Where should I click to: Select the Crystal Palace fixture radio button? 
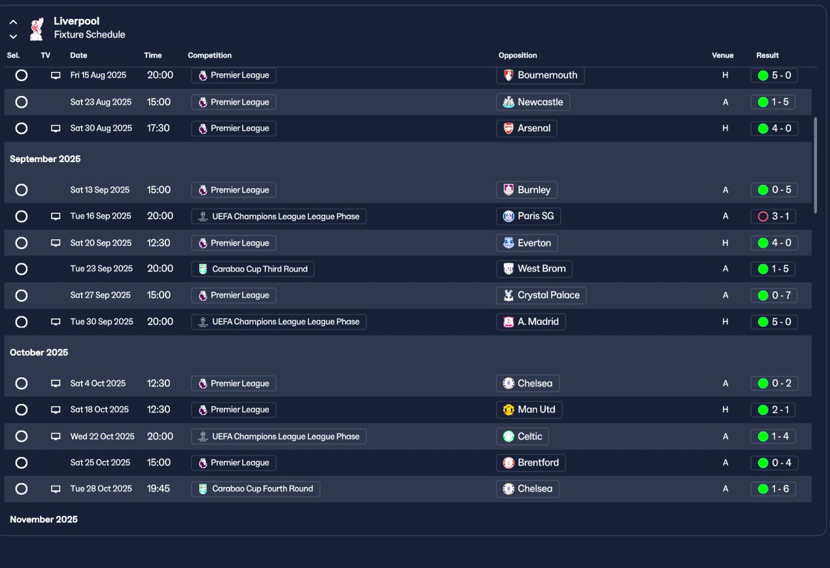click(21, 295)
